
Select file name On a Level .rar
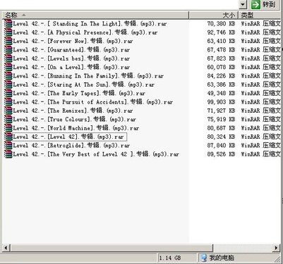[x=71, y=67]
